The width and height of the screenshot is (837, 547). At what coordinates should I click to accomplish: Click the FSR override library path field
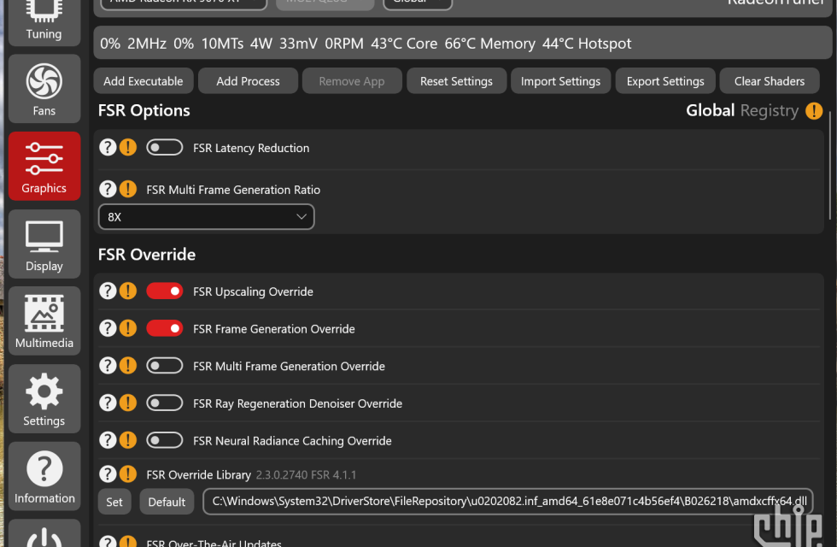pos(507,502)
